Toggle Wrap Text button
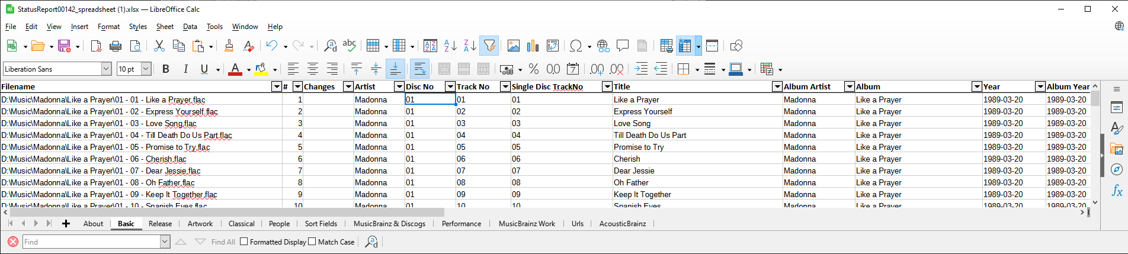 [x=419, y=69]
